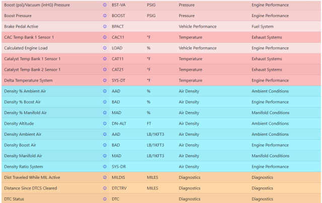
Task: Click Manifold Conditions for Density Manifold Air
Action: point(271,156)
